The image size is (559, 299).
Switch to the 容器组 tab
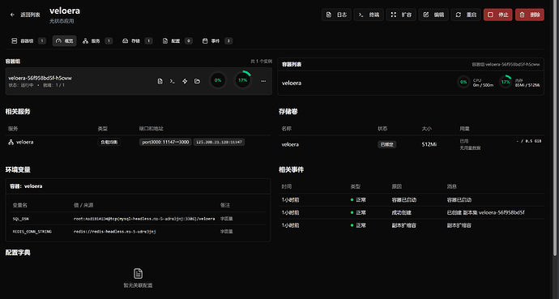28,41
